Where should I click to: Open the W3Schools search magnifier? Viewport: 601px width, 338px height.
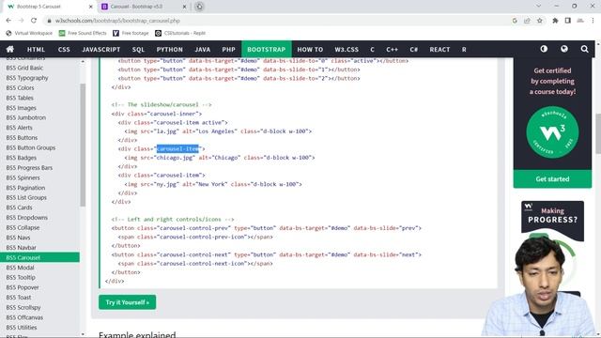click(x=584, y=49)
